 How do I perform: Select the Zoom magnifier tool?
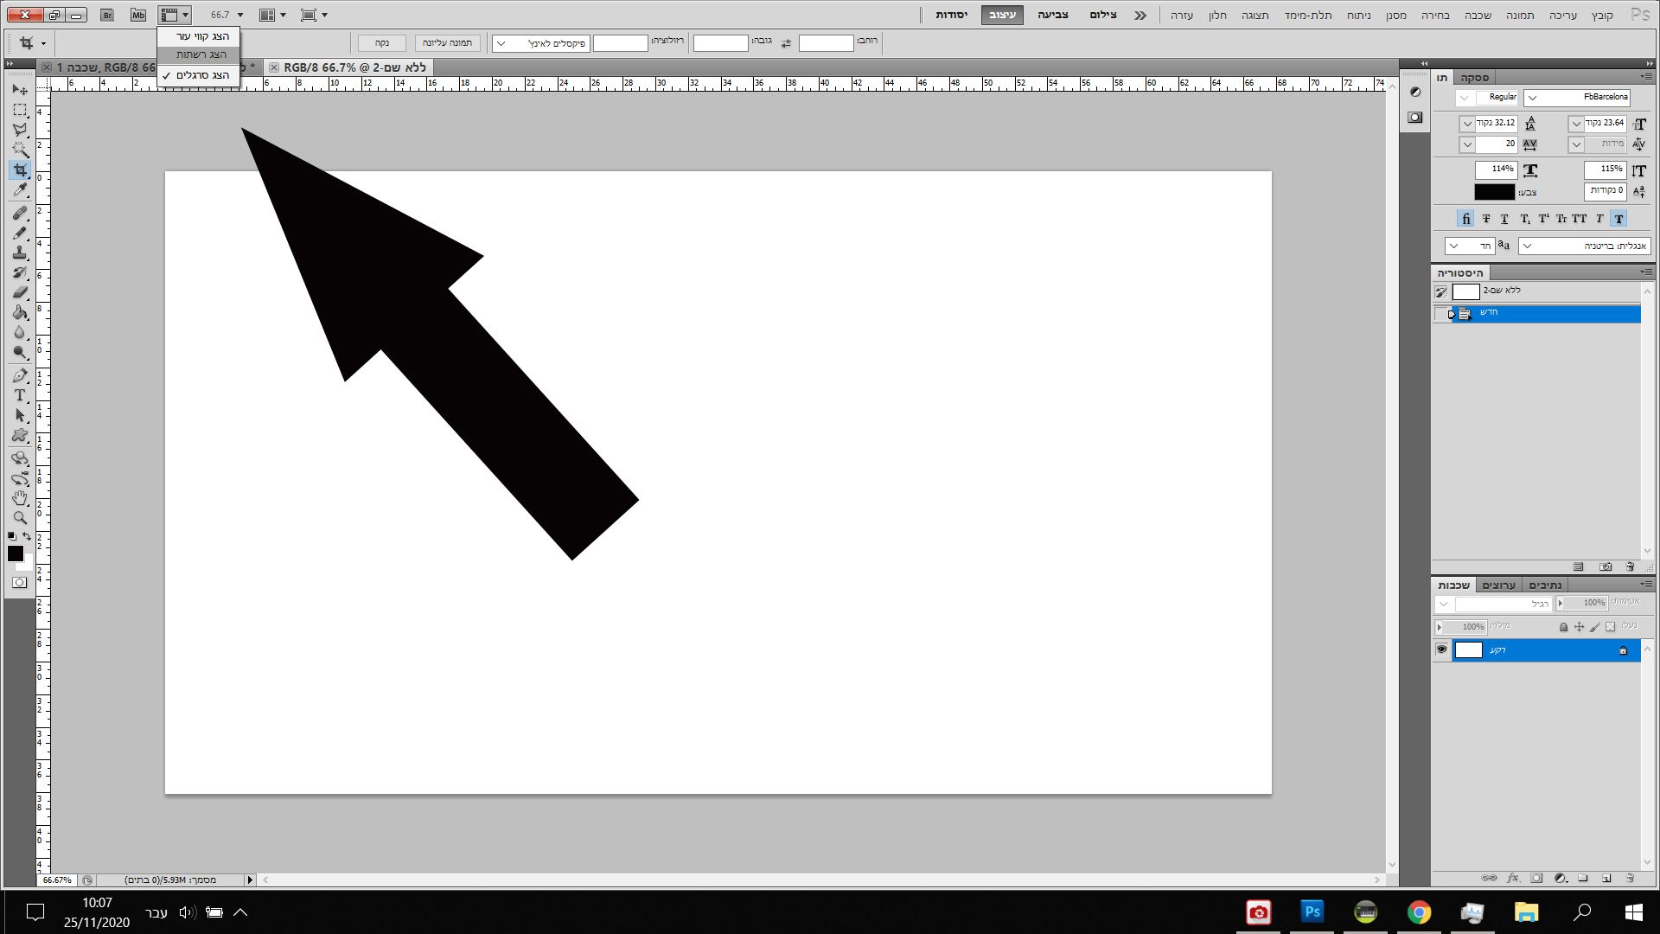click(x=20, y=518)
